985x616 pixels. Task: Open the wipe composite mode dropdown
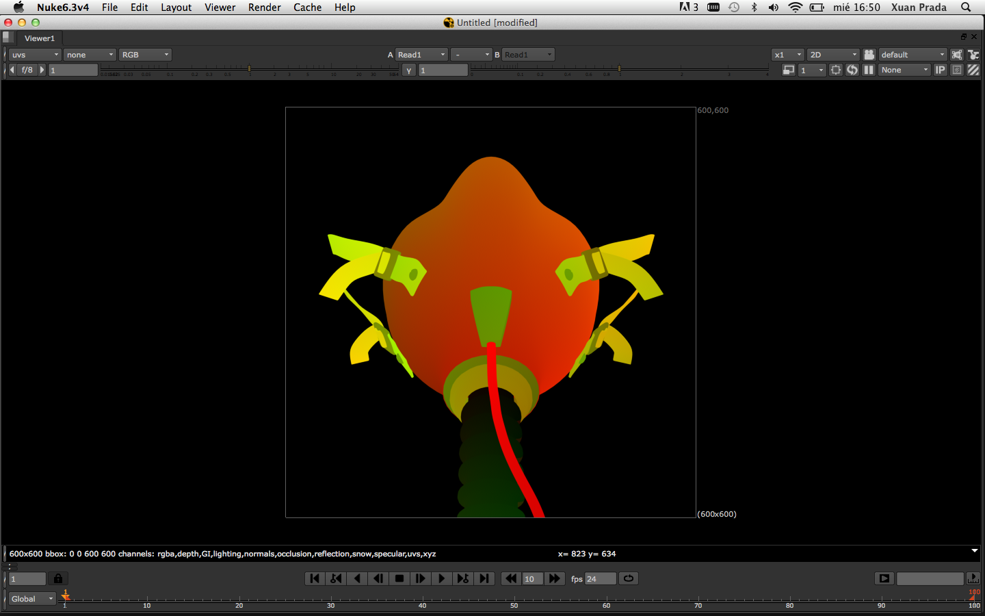pyautogui.click(x=471, y=55)
